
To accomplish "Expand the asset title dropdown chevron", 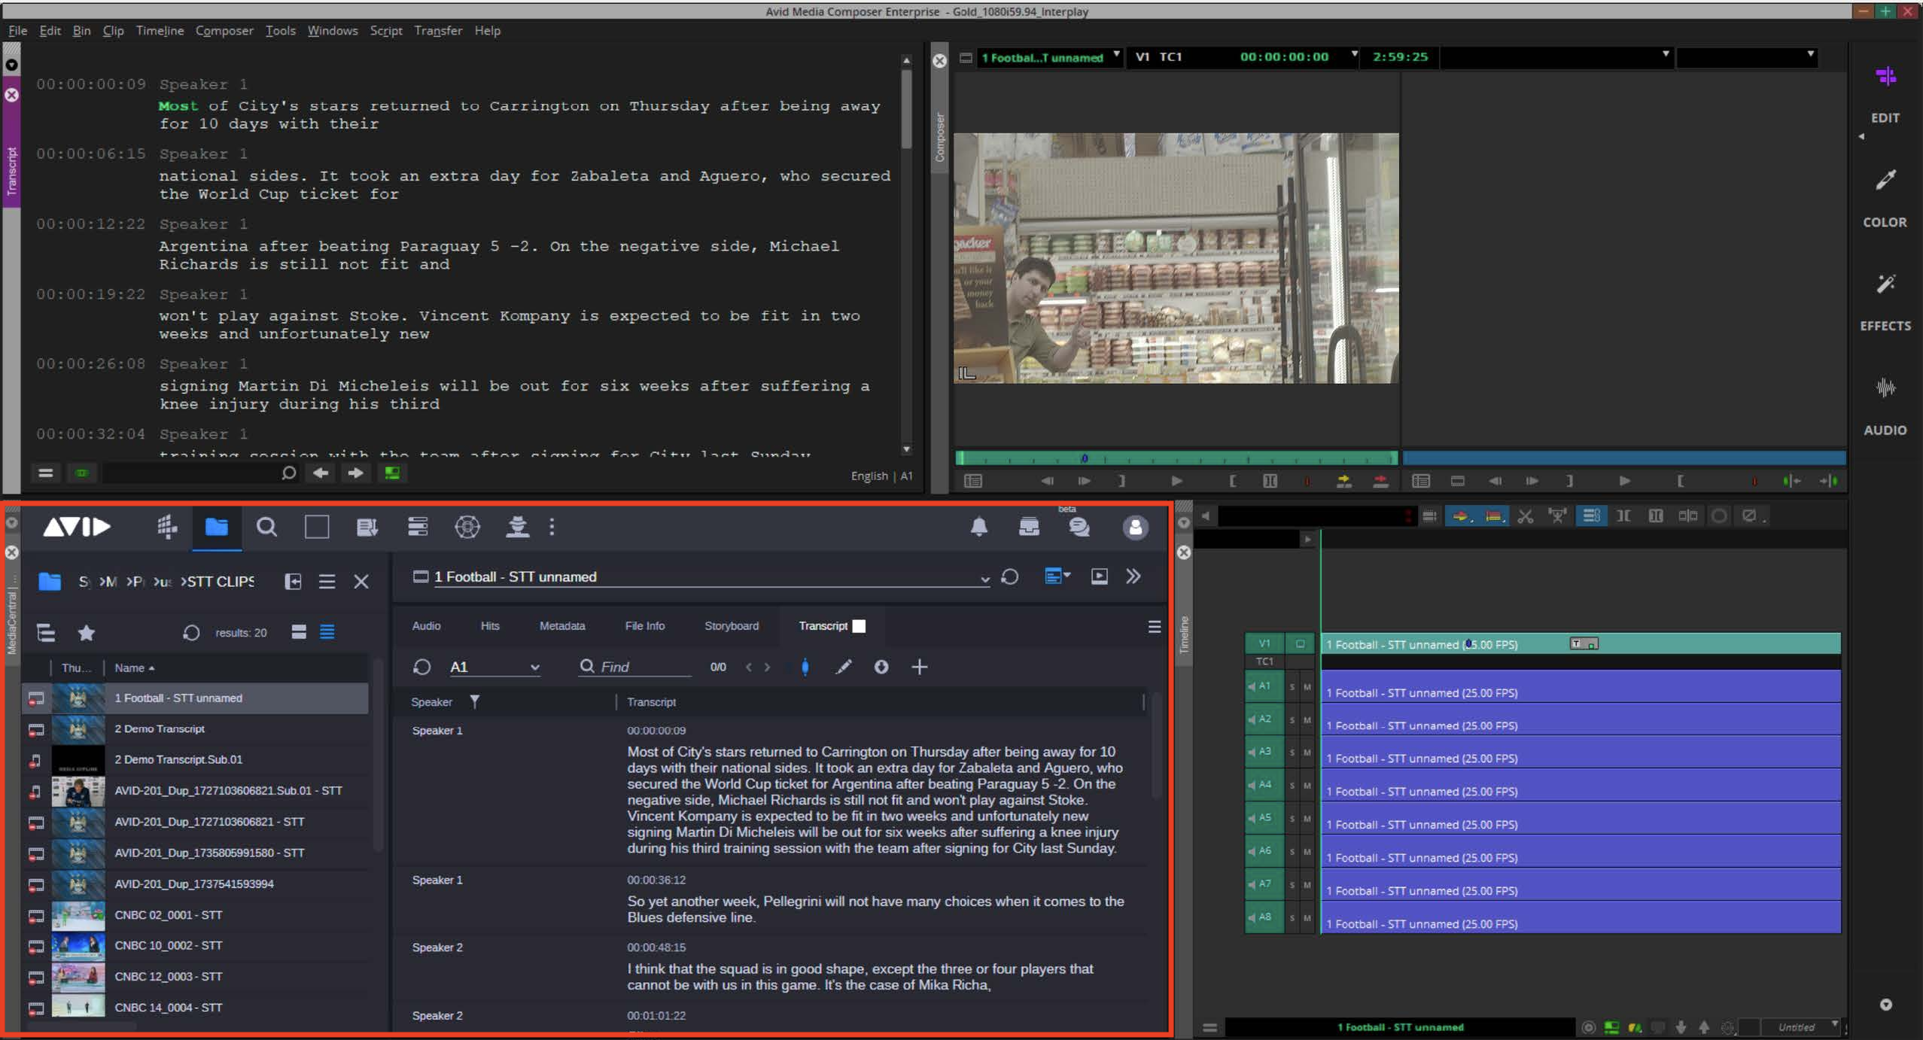I will pyautogui.click(x=984, y=579).
